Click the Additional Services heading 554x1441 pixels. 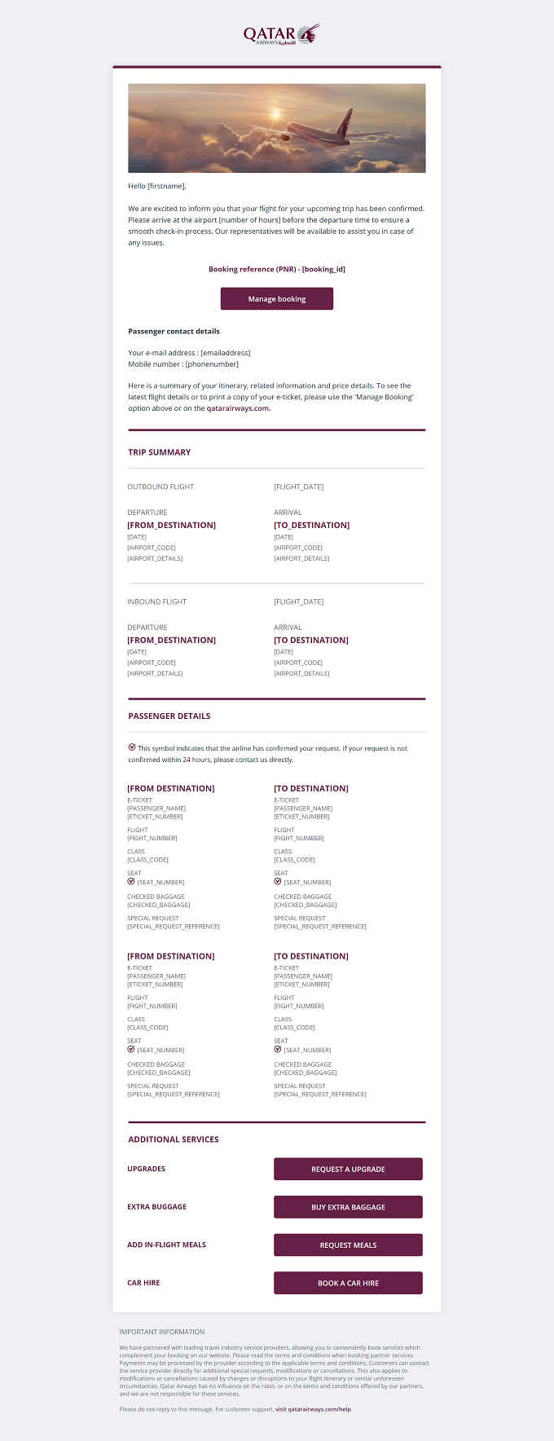tap(174, 1139)
